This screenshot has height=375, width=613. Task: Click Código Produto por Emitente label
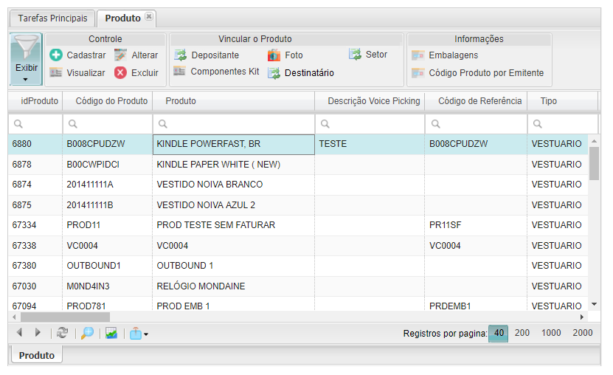click(x=486, y=73)
